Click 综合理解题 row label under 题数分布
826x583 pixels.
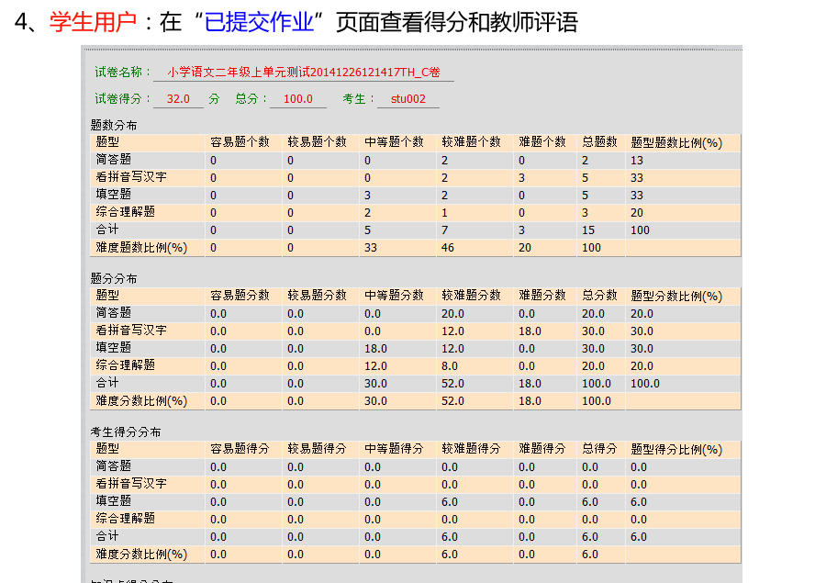(126, 212)
